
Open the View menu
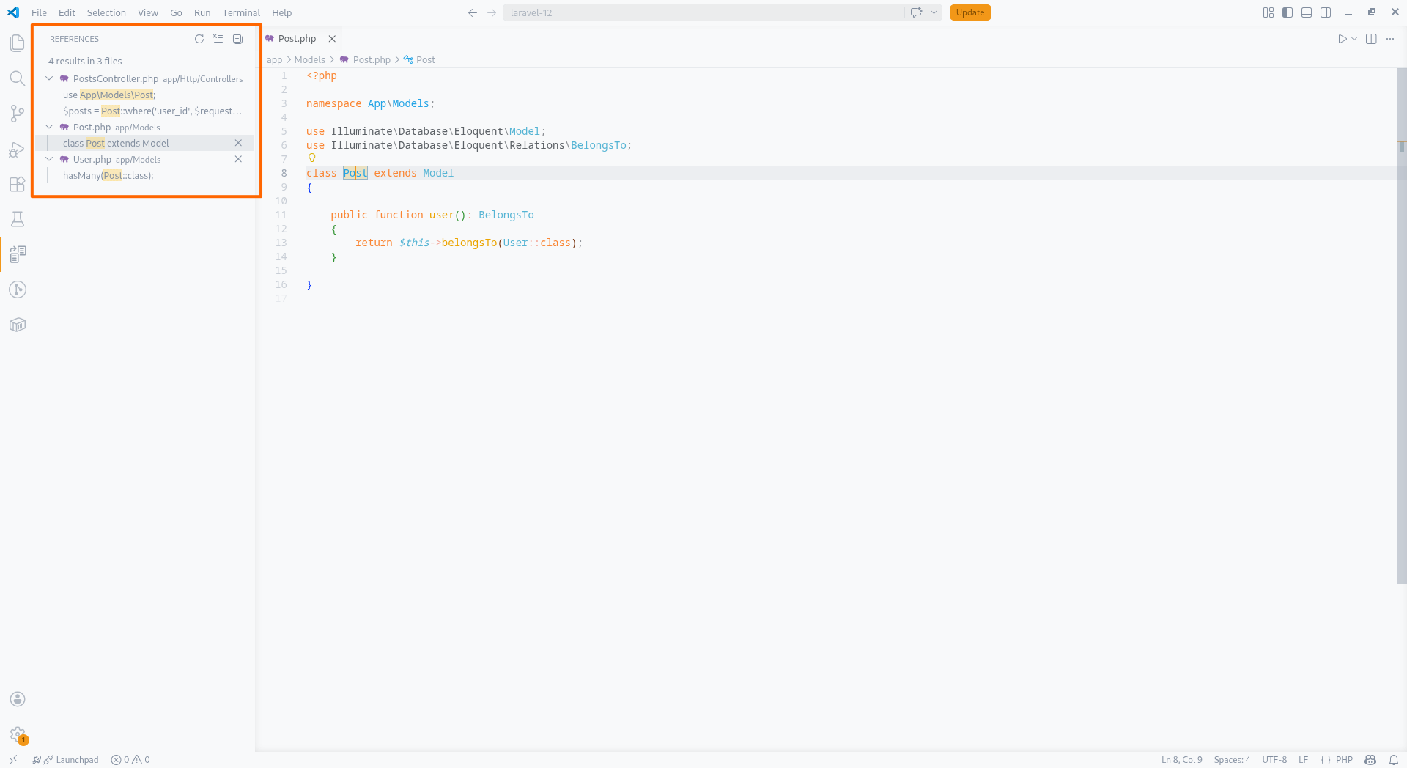click(x=148, y=12)
